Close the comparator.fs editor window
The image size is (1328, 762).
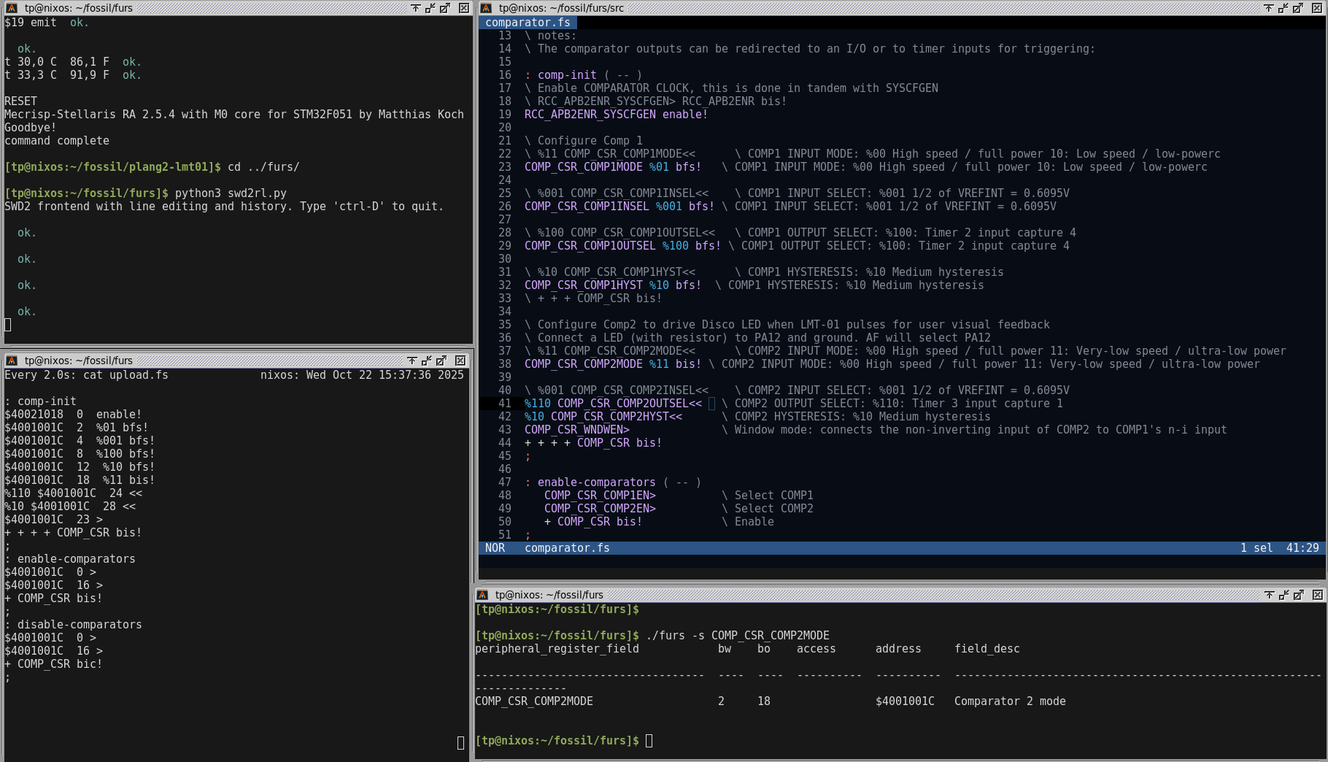(1317, 8)
